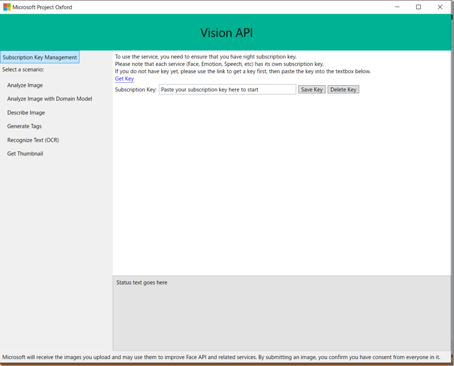Follow the Get Key link

(x=124, y=78)
